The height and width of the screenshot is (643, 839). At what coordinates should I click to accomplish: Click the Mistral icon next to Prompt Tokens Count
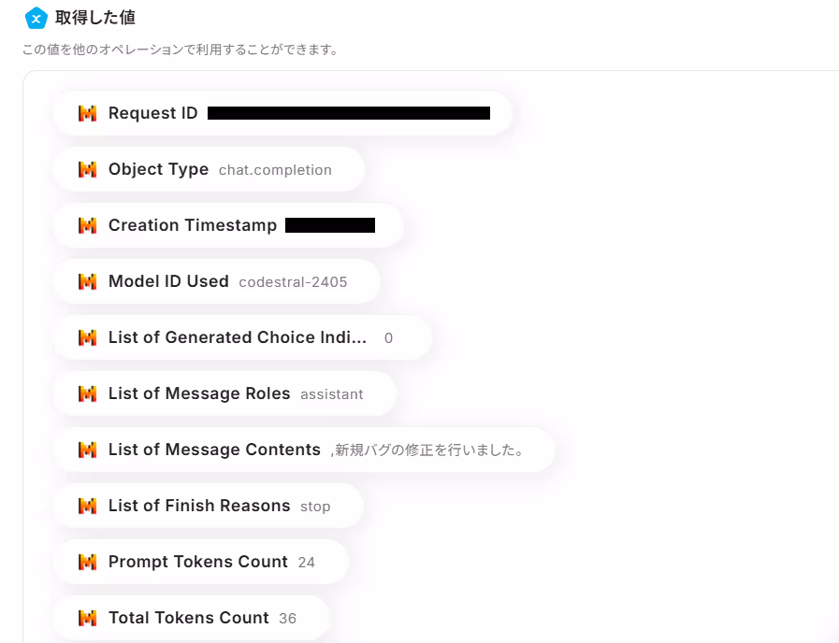pos(87,562)
